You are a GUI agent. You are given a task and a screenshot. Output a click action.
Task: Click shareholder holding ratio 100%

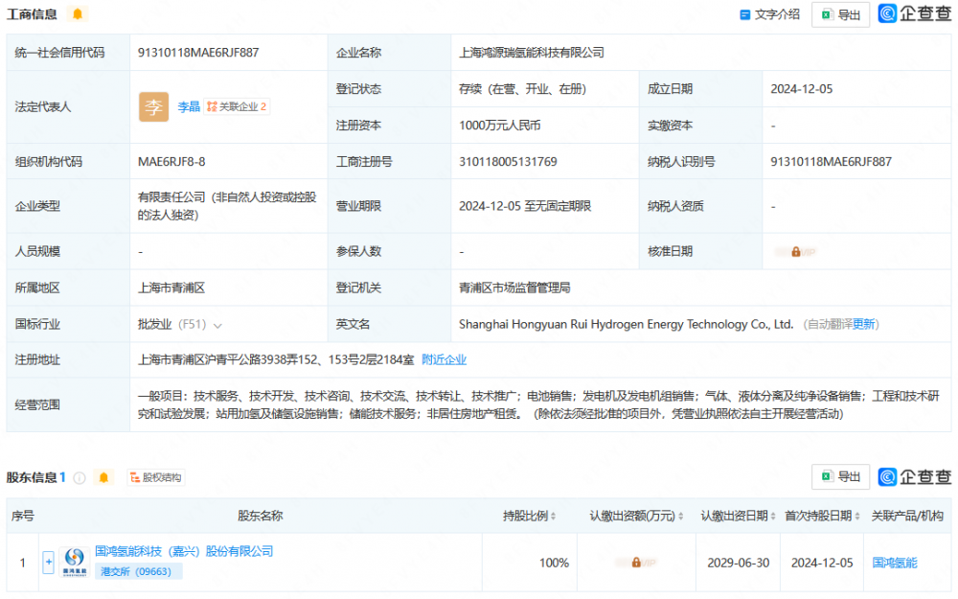pyautogui.click(x=554, y=563)
